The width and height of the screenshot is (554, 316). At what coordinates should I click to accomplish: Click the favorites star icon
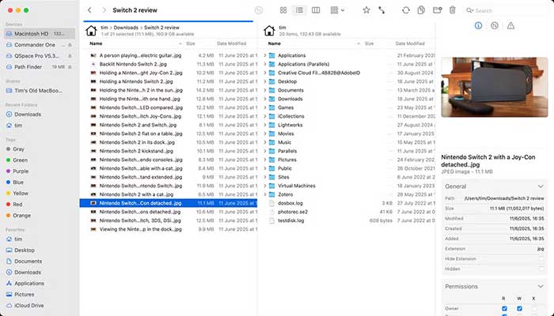point(366,10)
